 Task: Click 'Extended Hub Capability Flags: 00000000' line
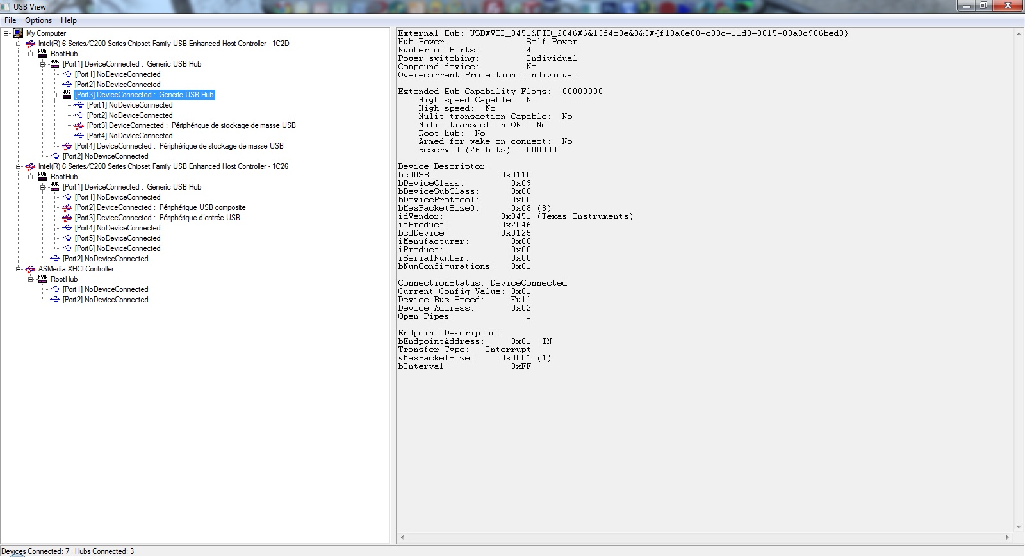click(x=500, y=92)
